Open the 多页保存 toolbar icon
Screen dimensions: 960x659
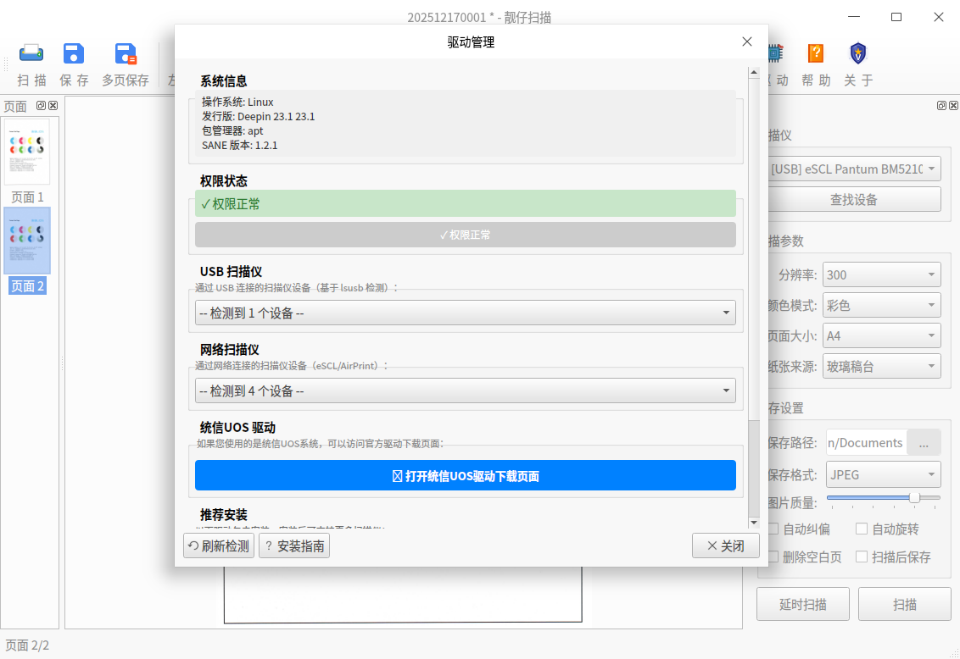pyautogui.click(x=126, y=54)
